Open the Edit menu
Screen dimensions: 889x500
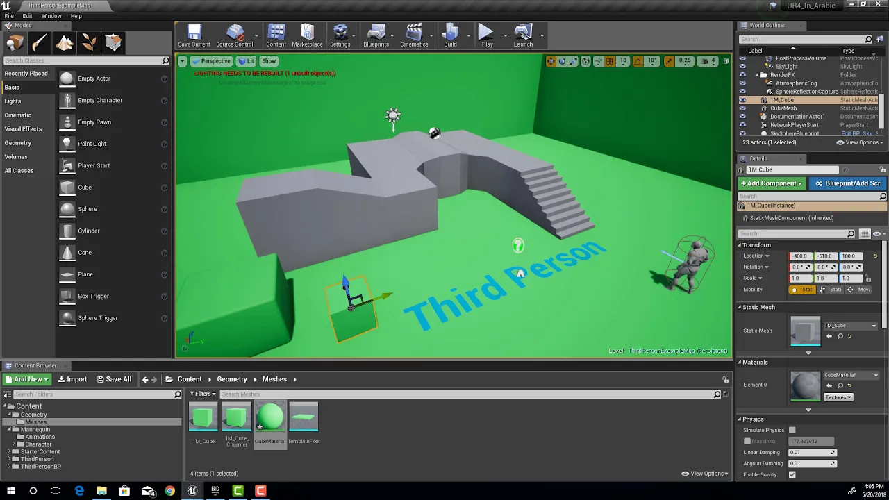(x=27, y=16)
